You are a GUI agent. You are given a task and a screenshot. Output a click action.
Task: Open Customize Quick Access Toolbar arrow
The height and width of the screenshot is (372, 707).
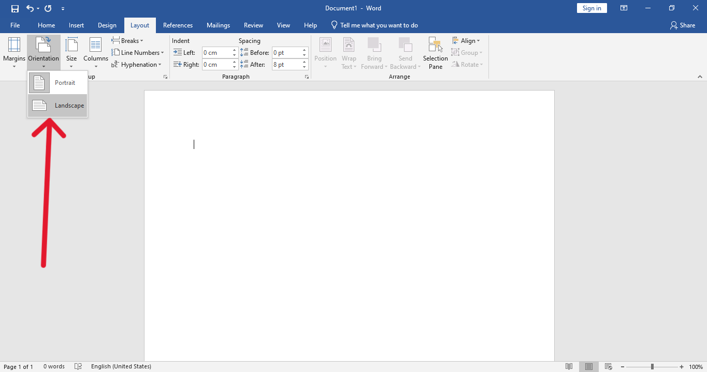coord(63,9)
